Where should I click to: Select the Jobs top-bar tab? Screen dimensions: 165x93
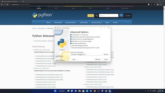coord(108,8)
